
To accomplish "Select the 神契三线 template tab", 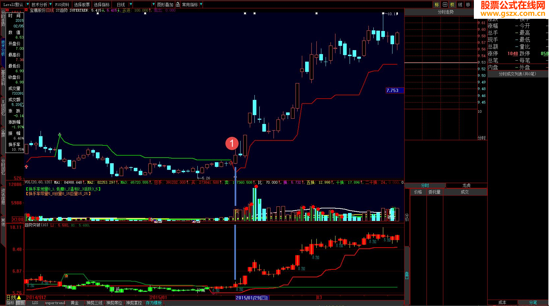I will coord(94,303).
